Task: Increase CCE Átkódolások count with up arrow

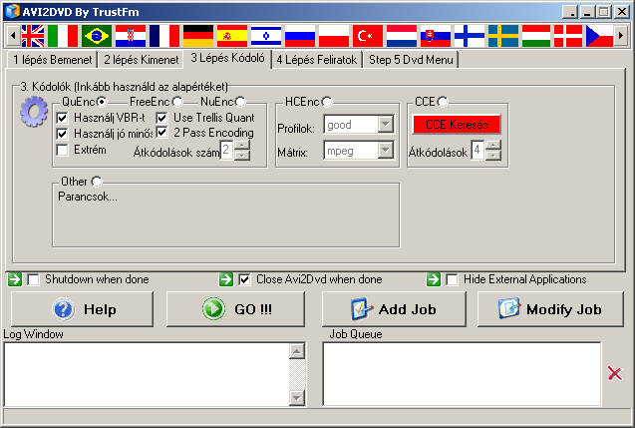Action: click(x=492, y=145)
